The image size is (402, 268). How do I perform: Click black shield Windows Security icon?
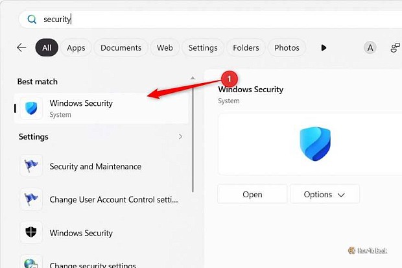click(31, 232)
